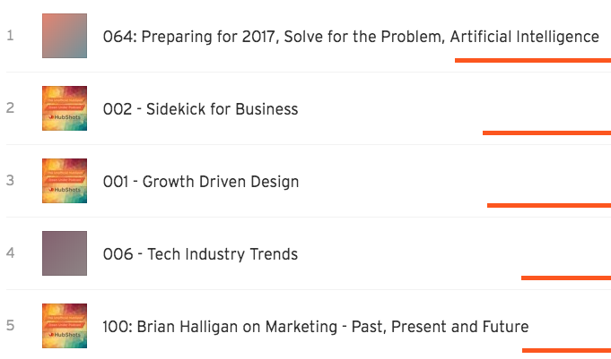Click the thumbnail for episode 064

click(65, 36)
